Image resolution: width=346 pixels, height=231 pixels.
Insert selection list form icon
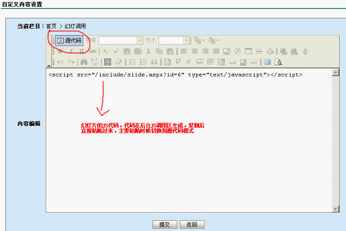[221, 62]
